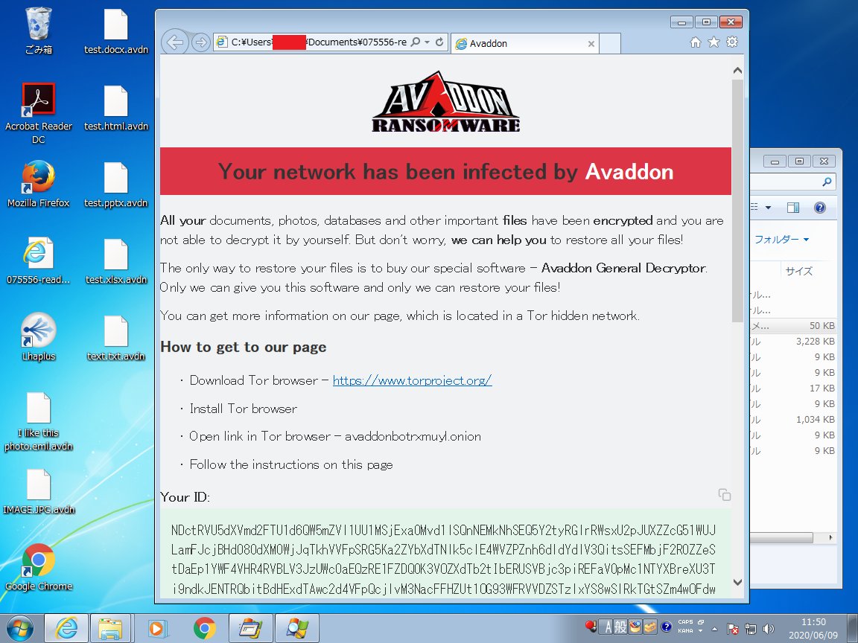858x643 pixels.
Task: Click the address bar search magnifier icon
Action: (416, 42)
